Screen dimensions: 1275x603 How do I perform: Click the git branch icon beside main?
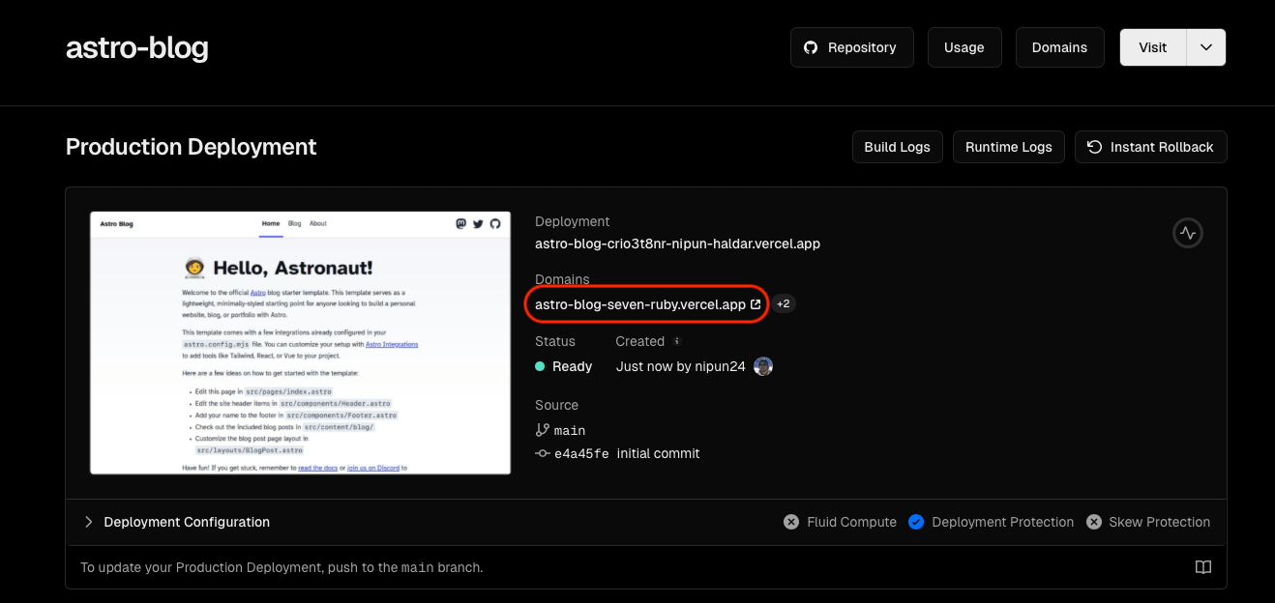click(x=542, y=430)
